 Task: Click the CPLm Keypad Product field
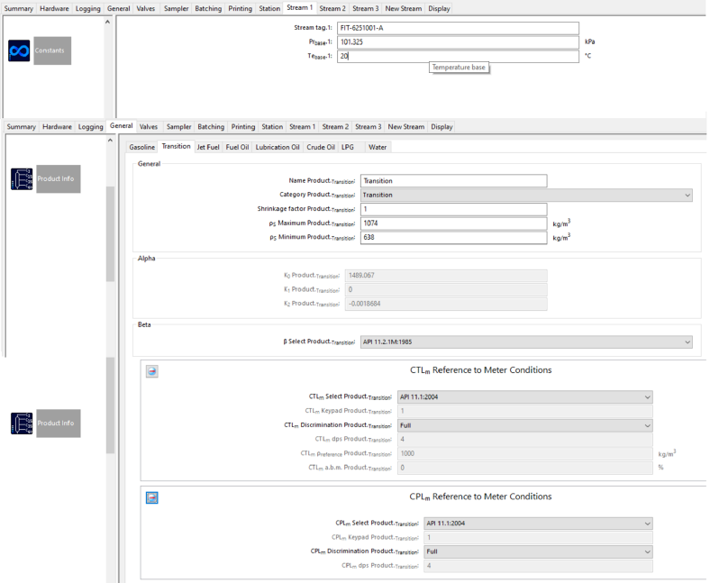(x=539, y=538)
